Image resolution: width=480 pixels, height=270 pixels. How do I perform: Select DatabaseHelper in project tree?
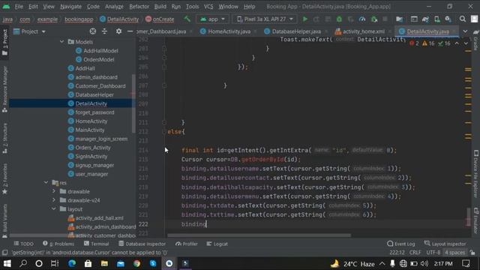(94, 95)
